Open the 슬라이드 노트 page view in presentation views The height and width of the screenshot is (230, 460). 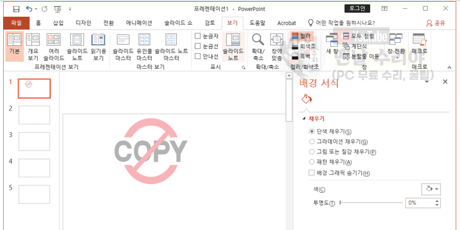coord(77,46)
